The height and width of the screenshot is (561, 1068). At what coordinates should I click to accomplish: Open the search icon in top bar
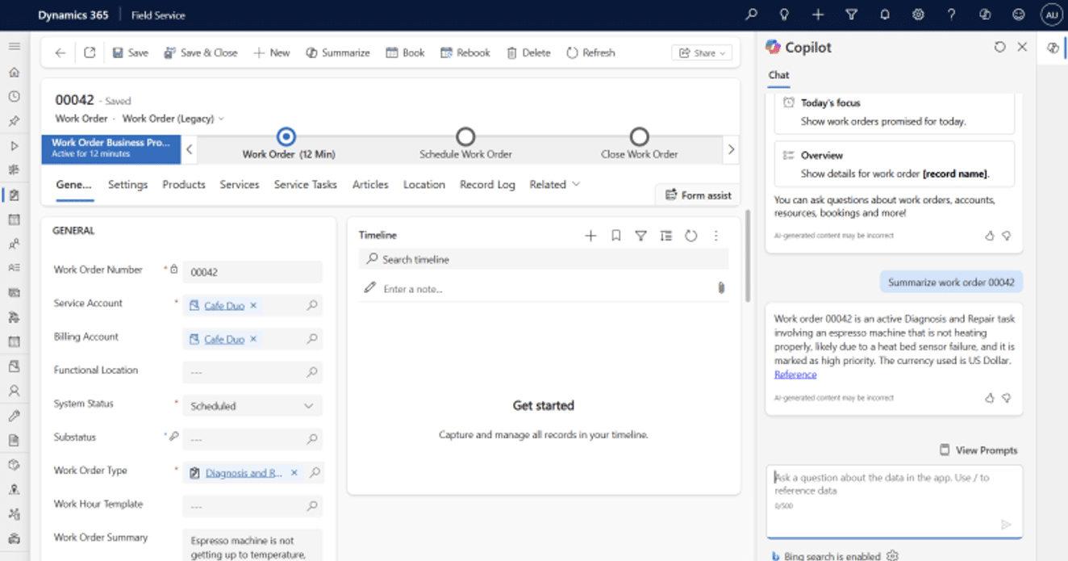[x=751, y=15]
